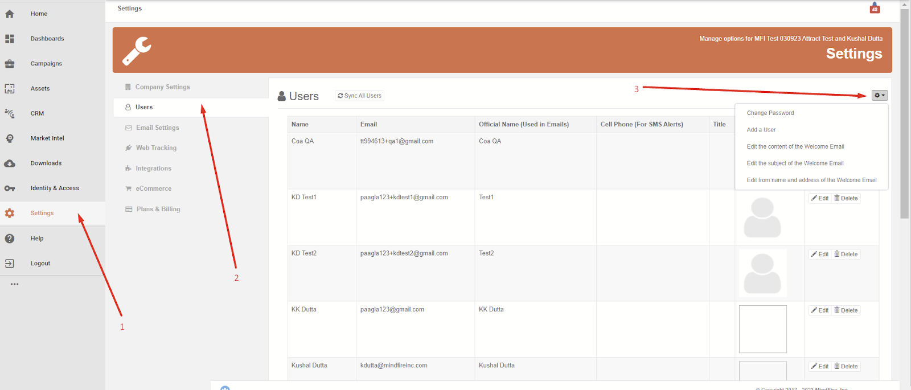Viewport: 911px width, 390px height.
Task: Click the Campaigns briefcase icon
Action: click(10, 64)
